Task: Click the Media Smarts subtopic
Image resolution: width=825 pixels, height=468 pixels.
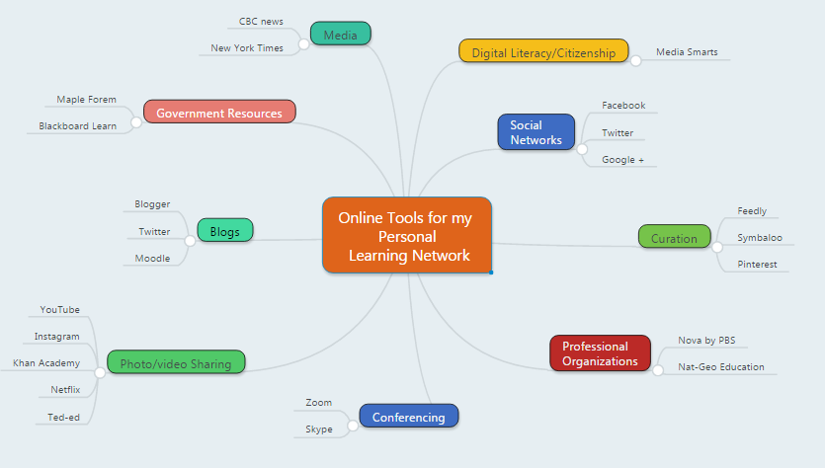Action: click(x=687, y=52)
